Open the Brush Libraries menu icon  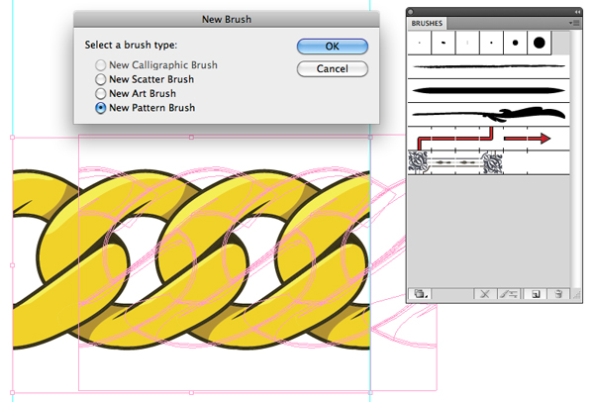[420, 294]
